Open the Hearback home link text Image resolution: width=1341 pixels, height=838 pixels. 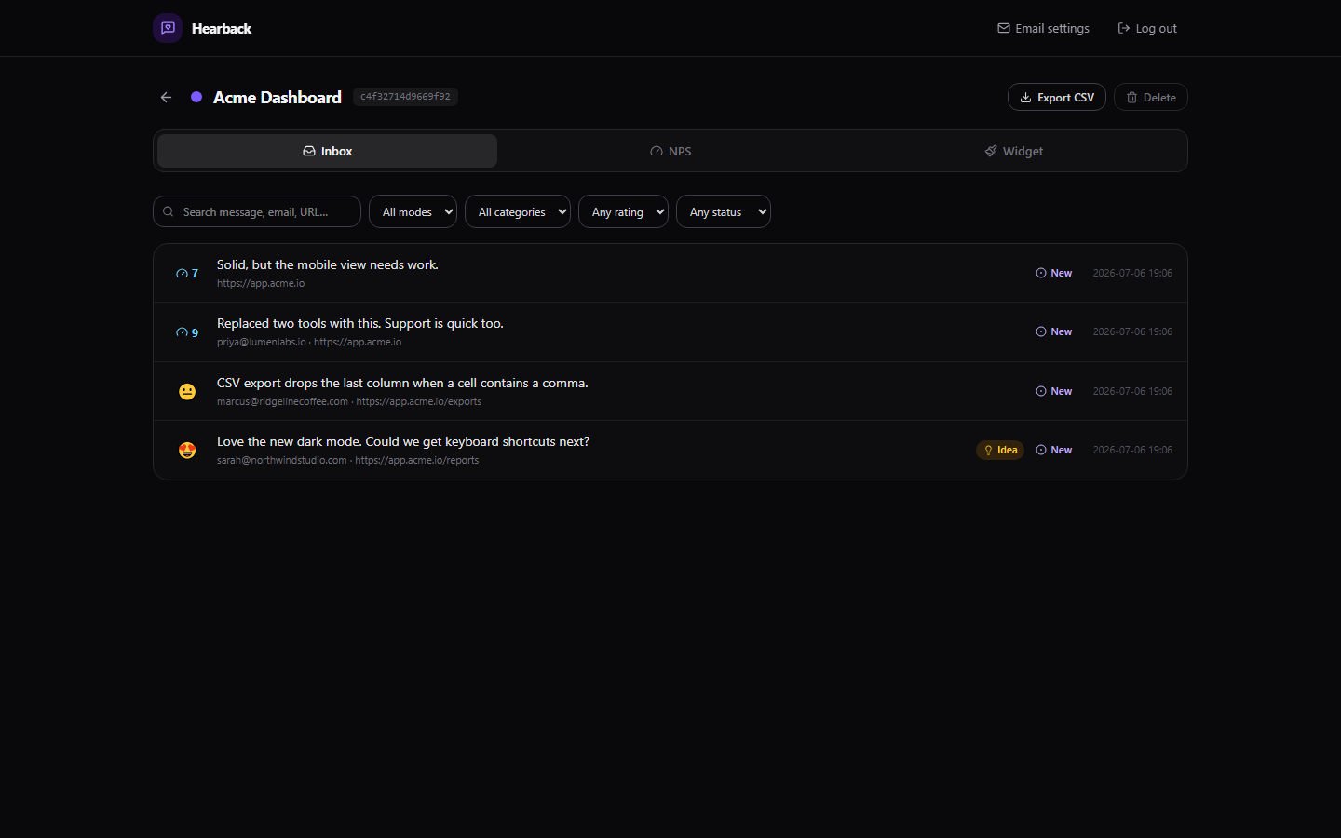point(222,29)
